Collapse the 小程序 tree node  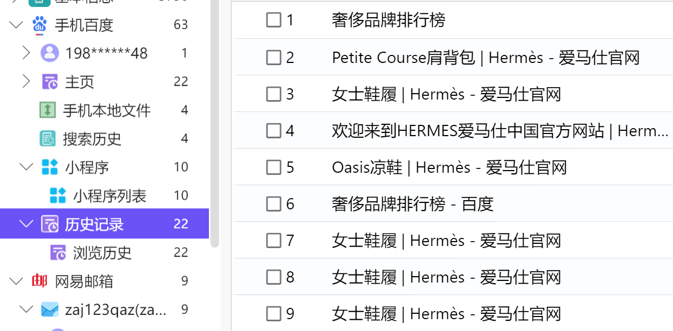point(26,167)
